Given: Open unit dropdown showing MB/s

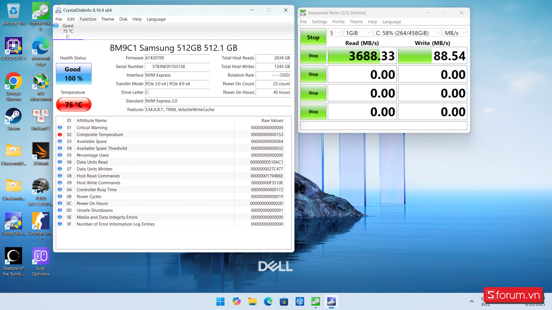Looking at the screenshot, I should coord(455,33).
